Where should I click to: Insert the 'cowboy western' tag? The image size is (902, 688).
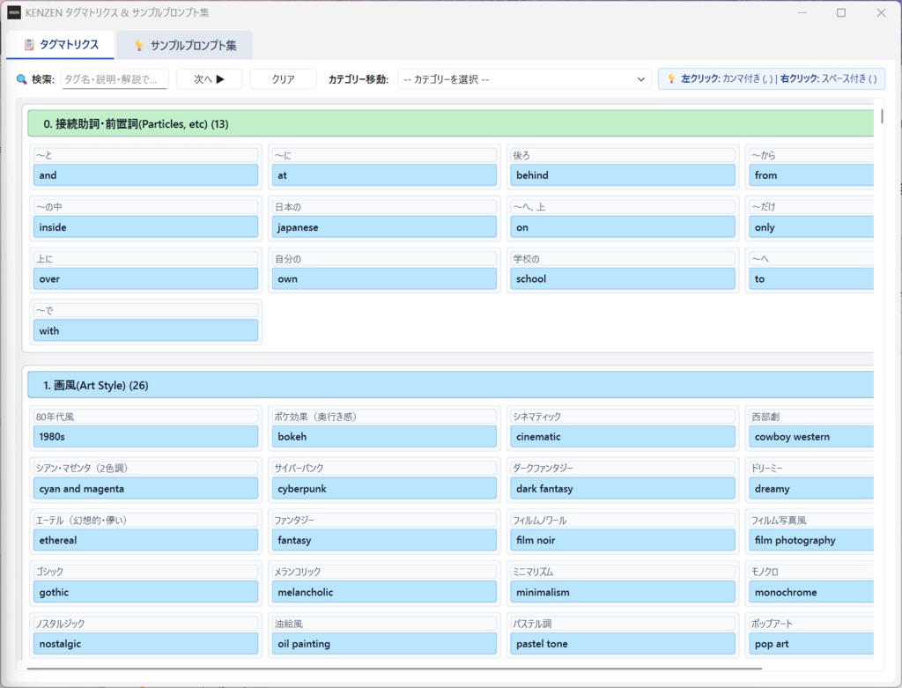coord(811,436)
